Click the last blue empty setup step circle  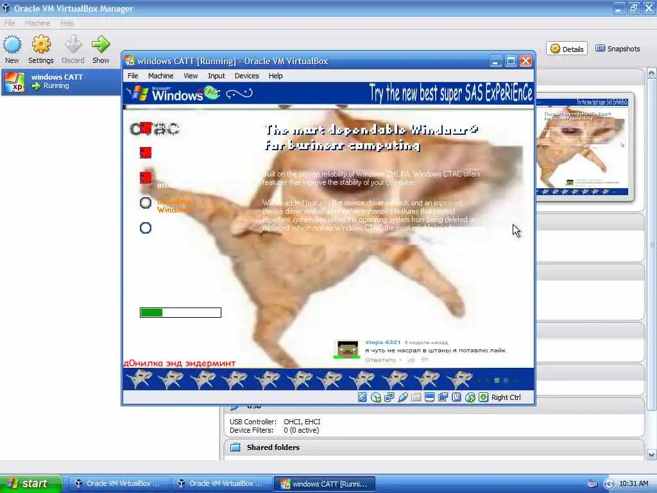[146, 228]
